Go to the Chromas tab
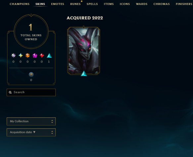The height and width of the screenshot is (157, 193). point(162,4)
